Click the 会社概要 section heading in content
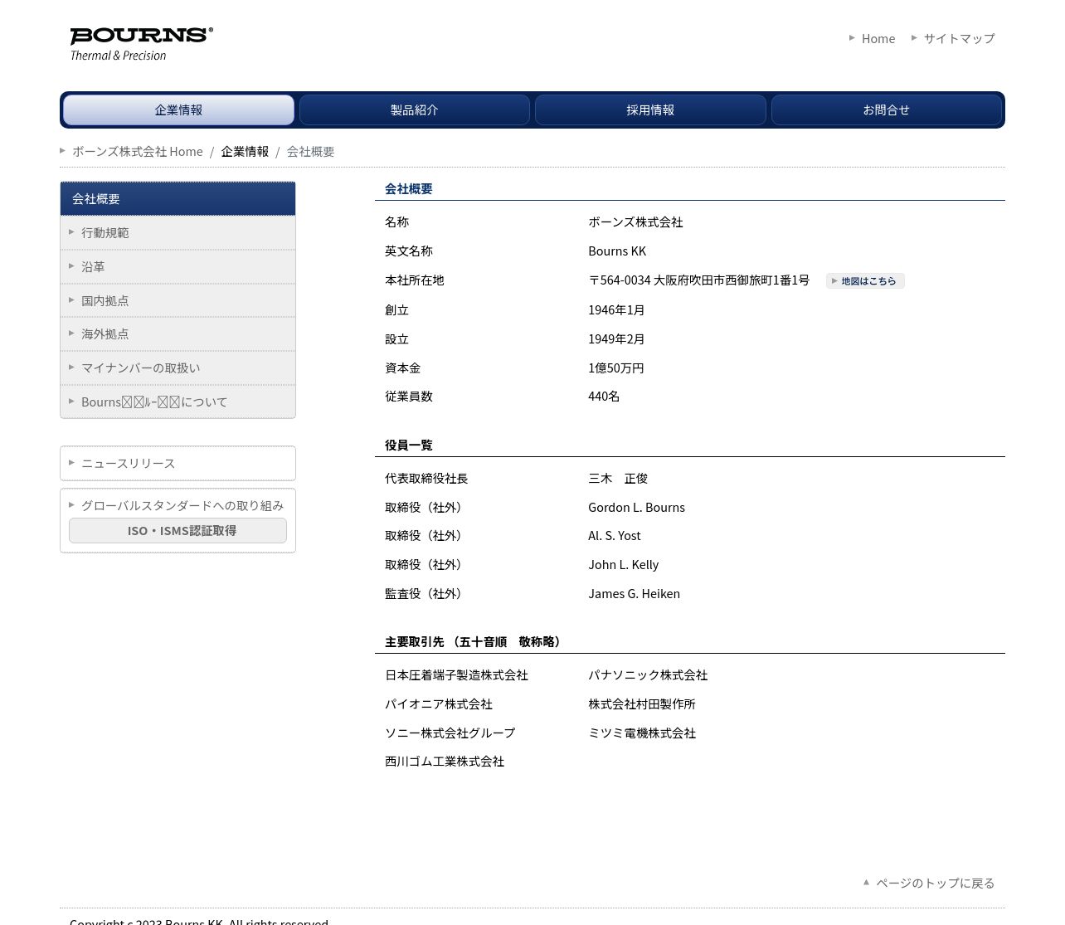 pos(408,189)
